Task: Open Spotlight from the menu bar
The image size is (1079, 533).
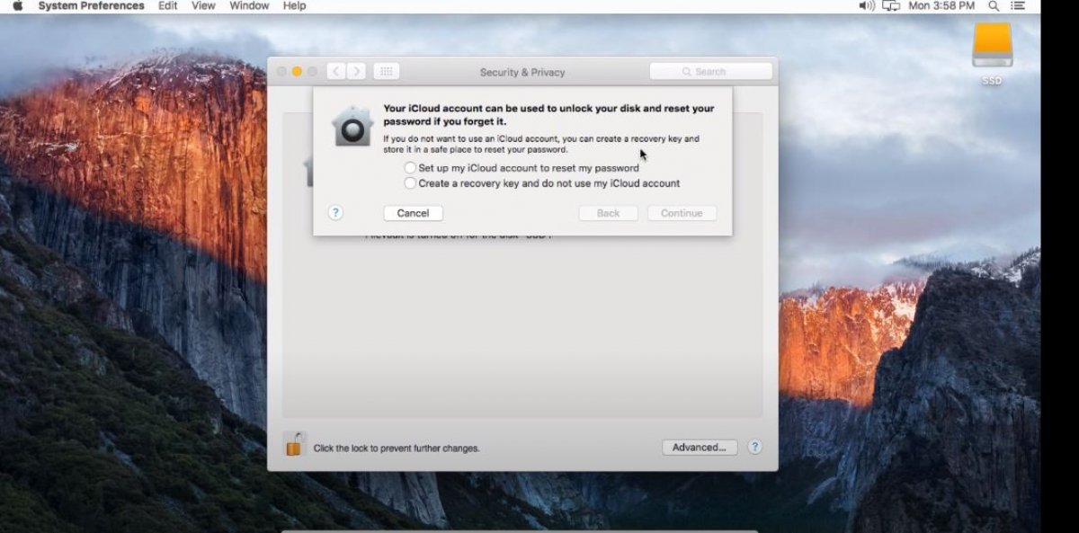Action: click(994, 6)
